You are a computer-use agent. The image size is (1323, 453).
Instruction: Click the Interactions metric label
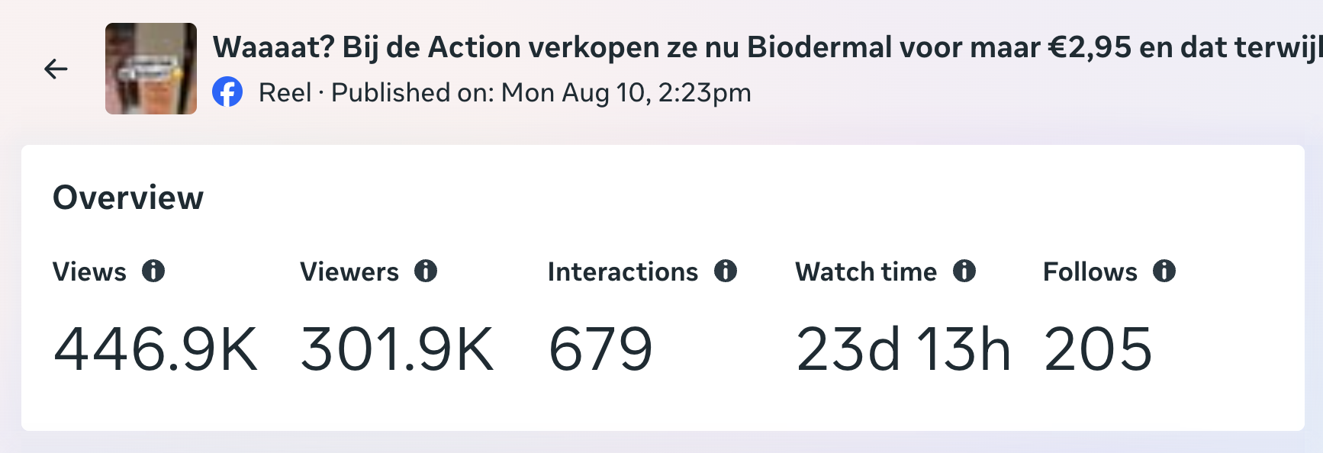[623, 272]
